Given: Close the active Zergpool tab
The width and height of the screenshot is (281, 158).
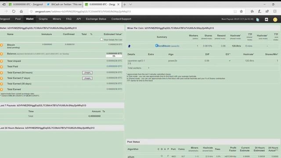Looking at the screenshot, I should 118,4.
